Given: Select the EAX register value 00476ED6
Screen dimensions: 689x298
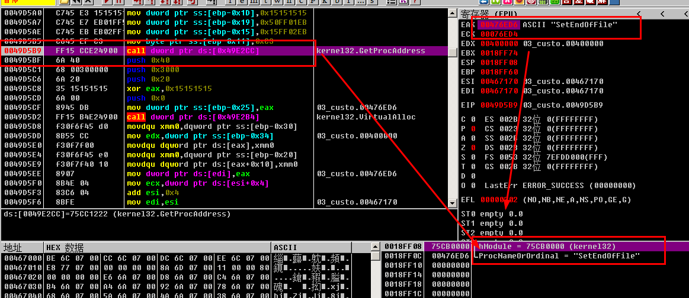Looking at the screenshot, I should [499, 25].
